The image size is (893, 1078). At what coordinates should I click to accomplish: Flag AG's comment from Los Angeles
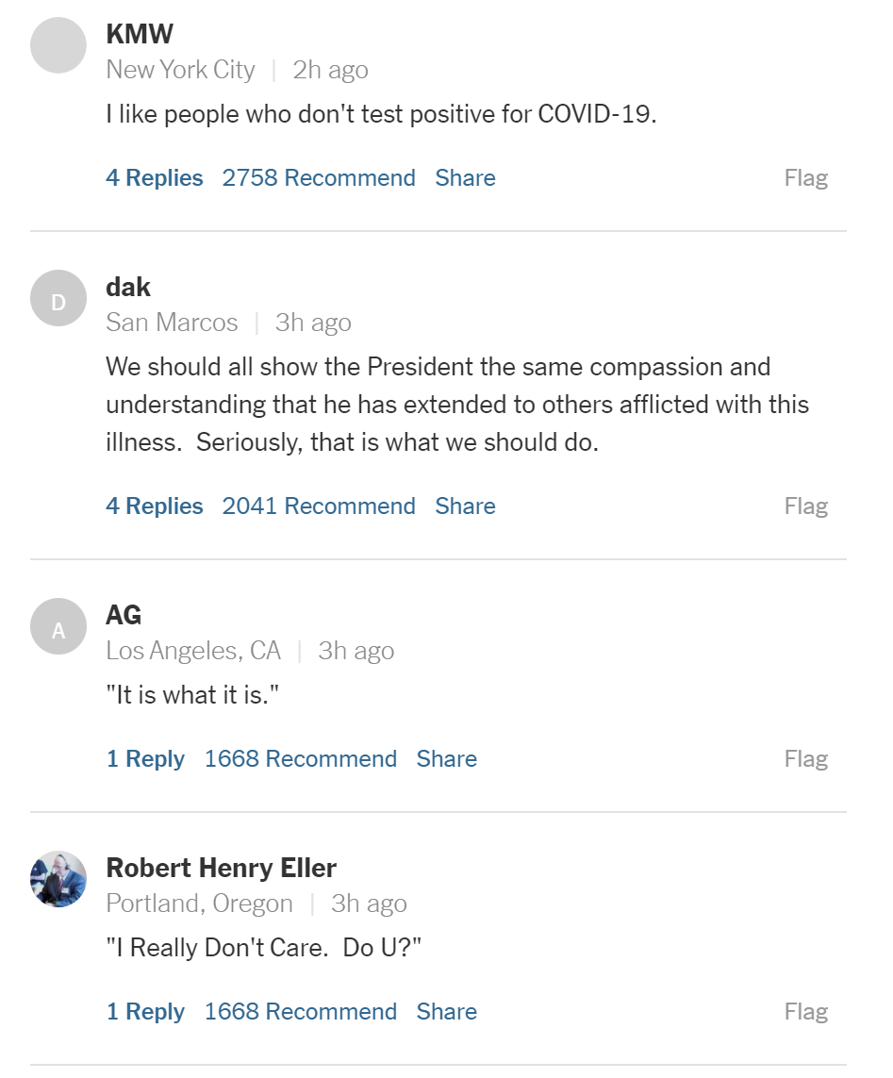806,759
